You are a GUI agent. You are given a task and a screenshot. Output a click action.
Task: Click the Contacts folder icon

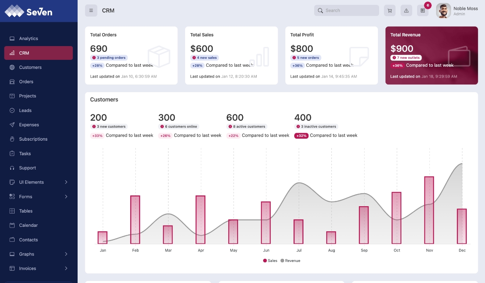coord(12,240)
